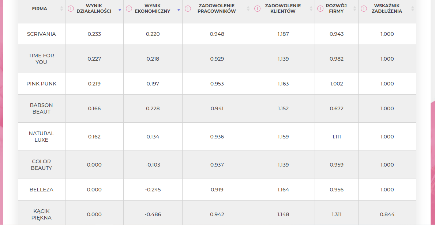
Task: Sort by Rozwój Firmy column arrows
Action: pos(355,9)
